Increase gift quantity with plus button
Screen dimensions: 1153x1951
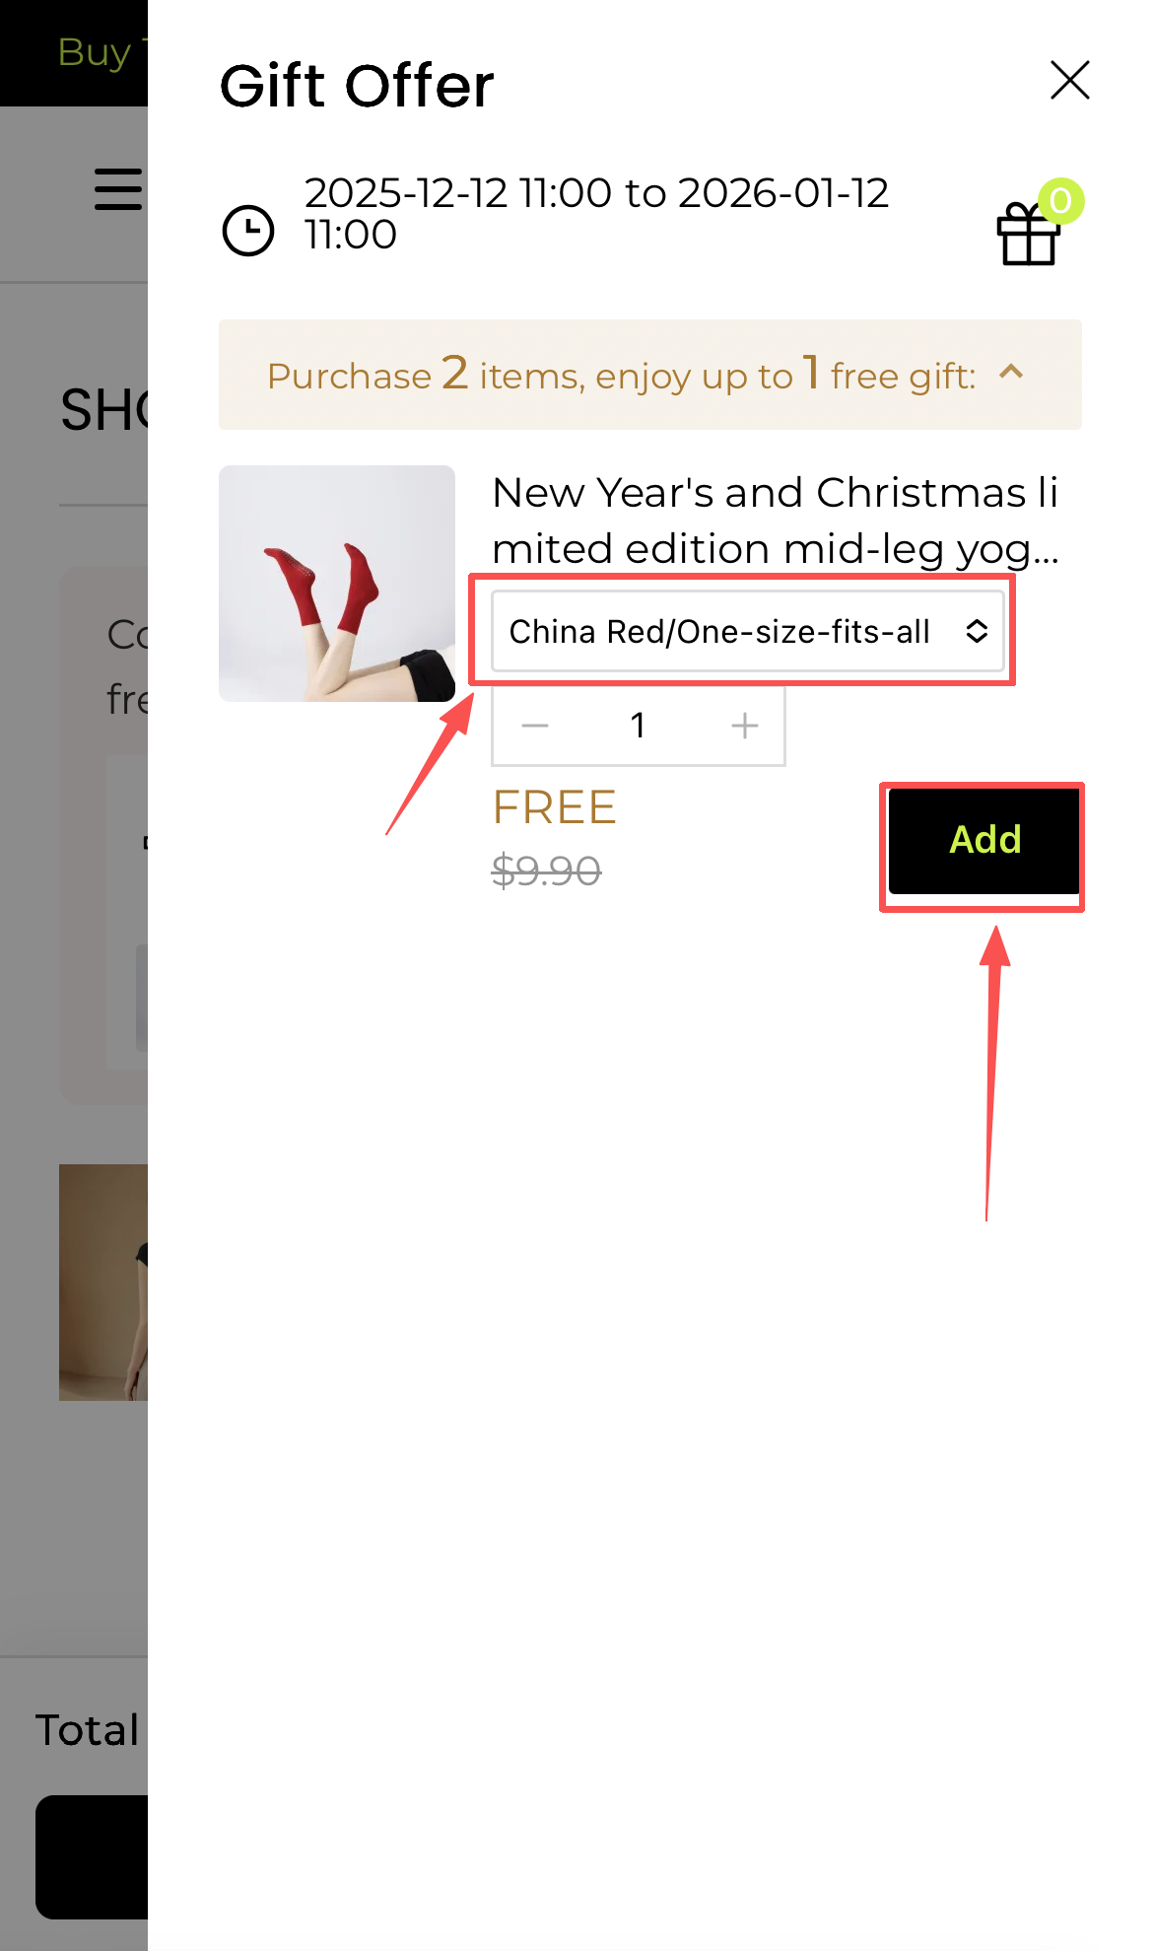point(745,727)
